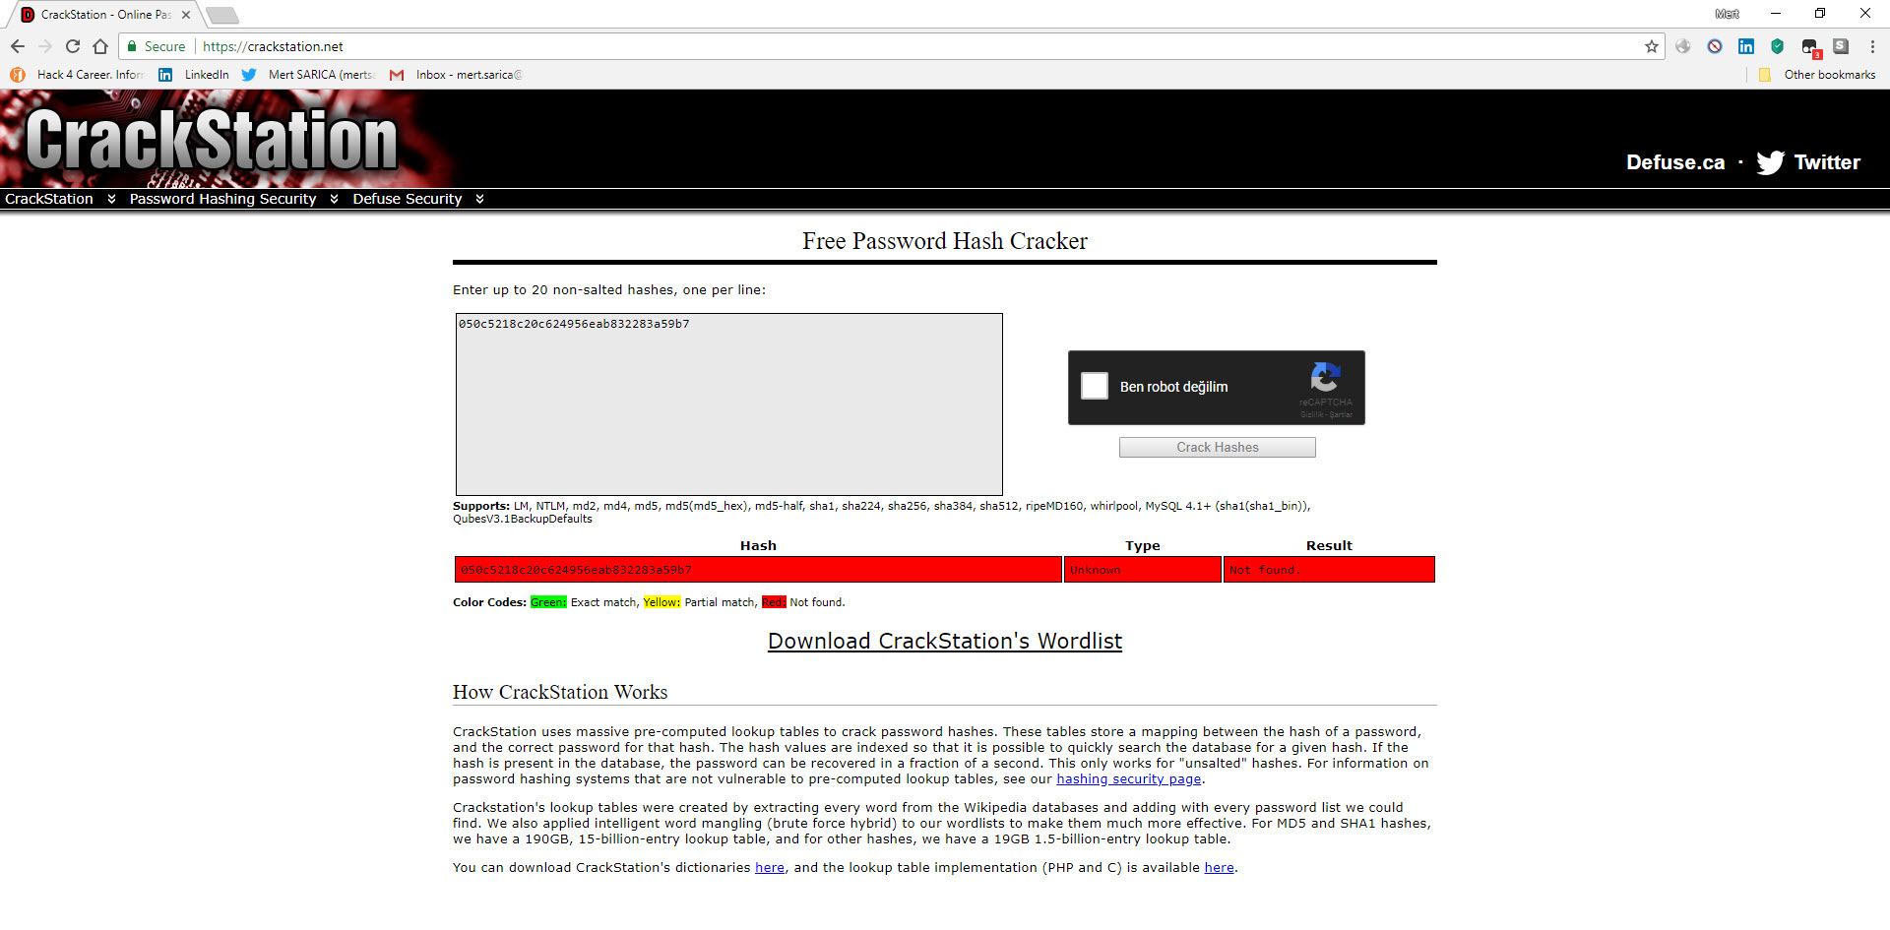Open the LinkedIn extension in the toolbar
1890x930 pixels.
tap(1746, 46)
